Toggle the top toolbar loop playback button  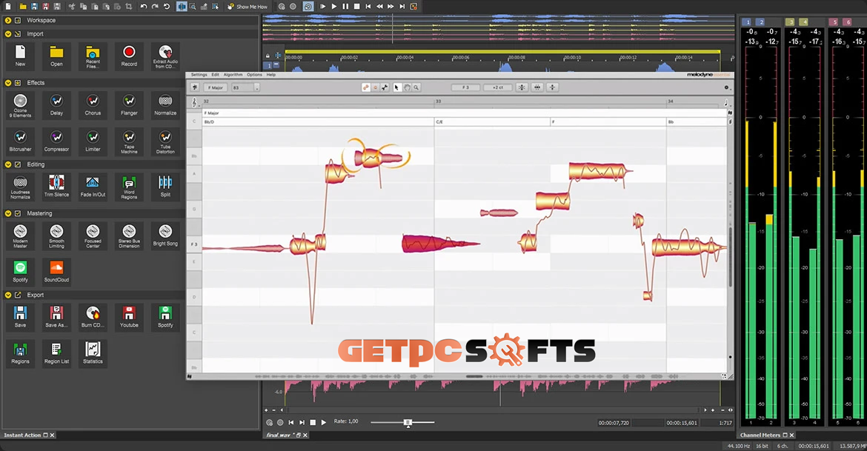pyautogui.click(x=308, y=7)
